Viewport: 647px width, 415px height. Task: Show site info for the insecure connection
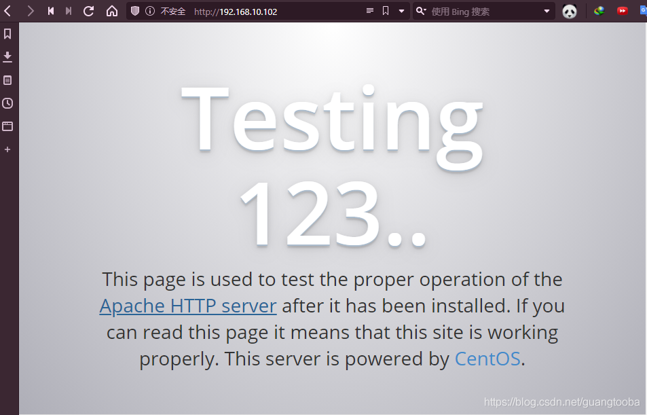[150, 11]
